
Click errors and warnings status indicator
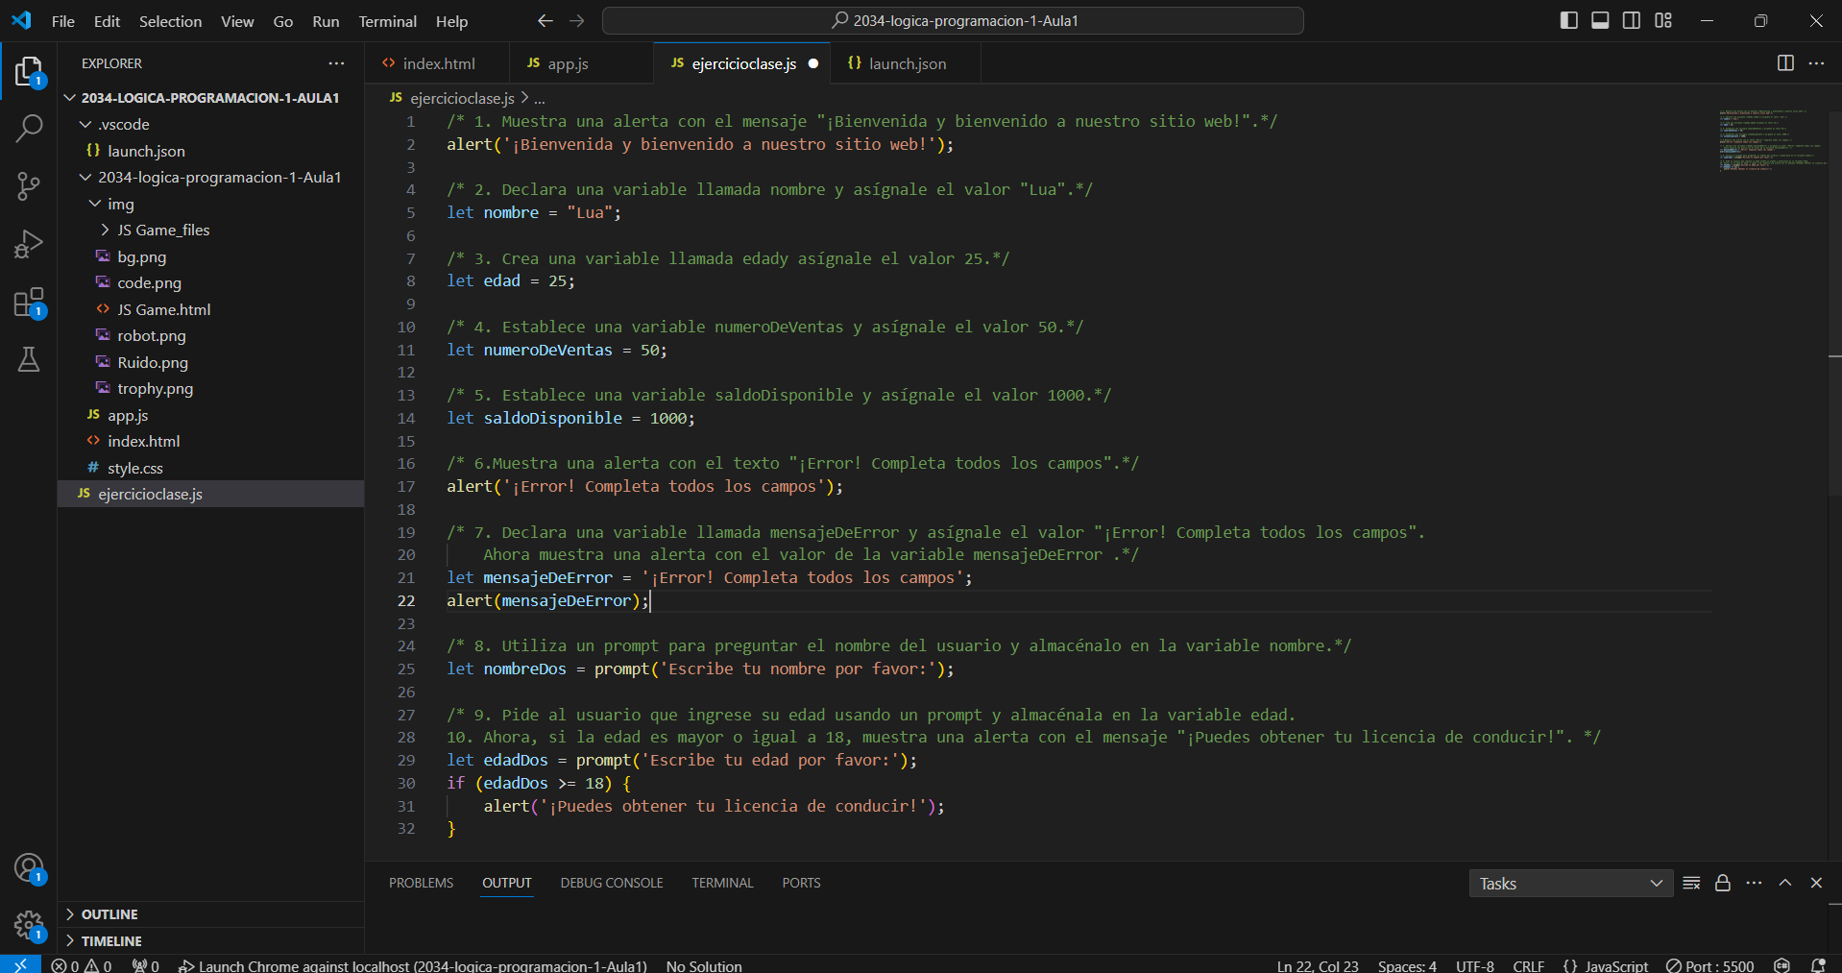(x=82, y=965)
